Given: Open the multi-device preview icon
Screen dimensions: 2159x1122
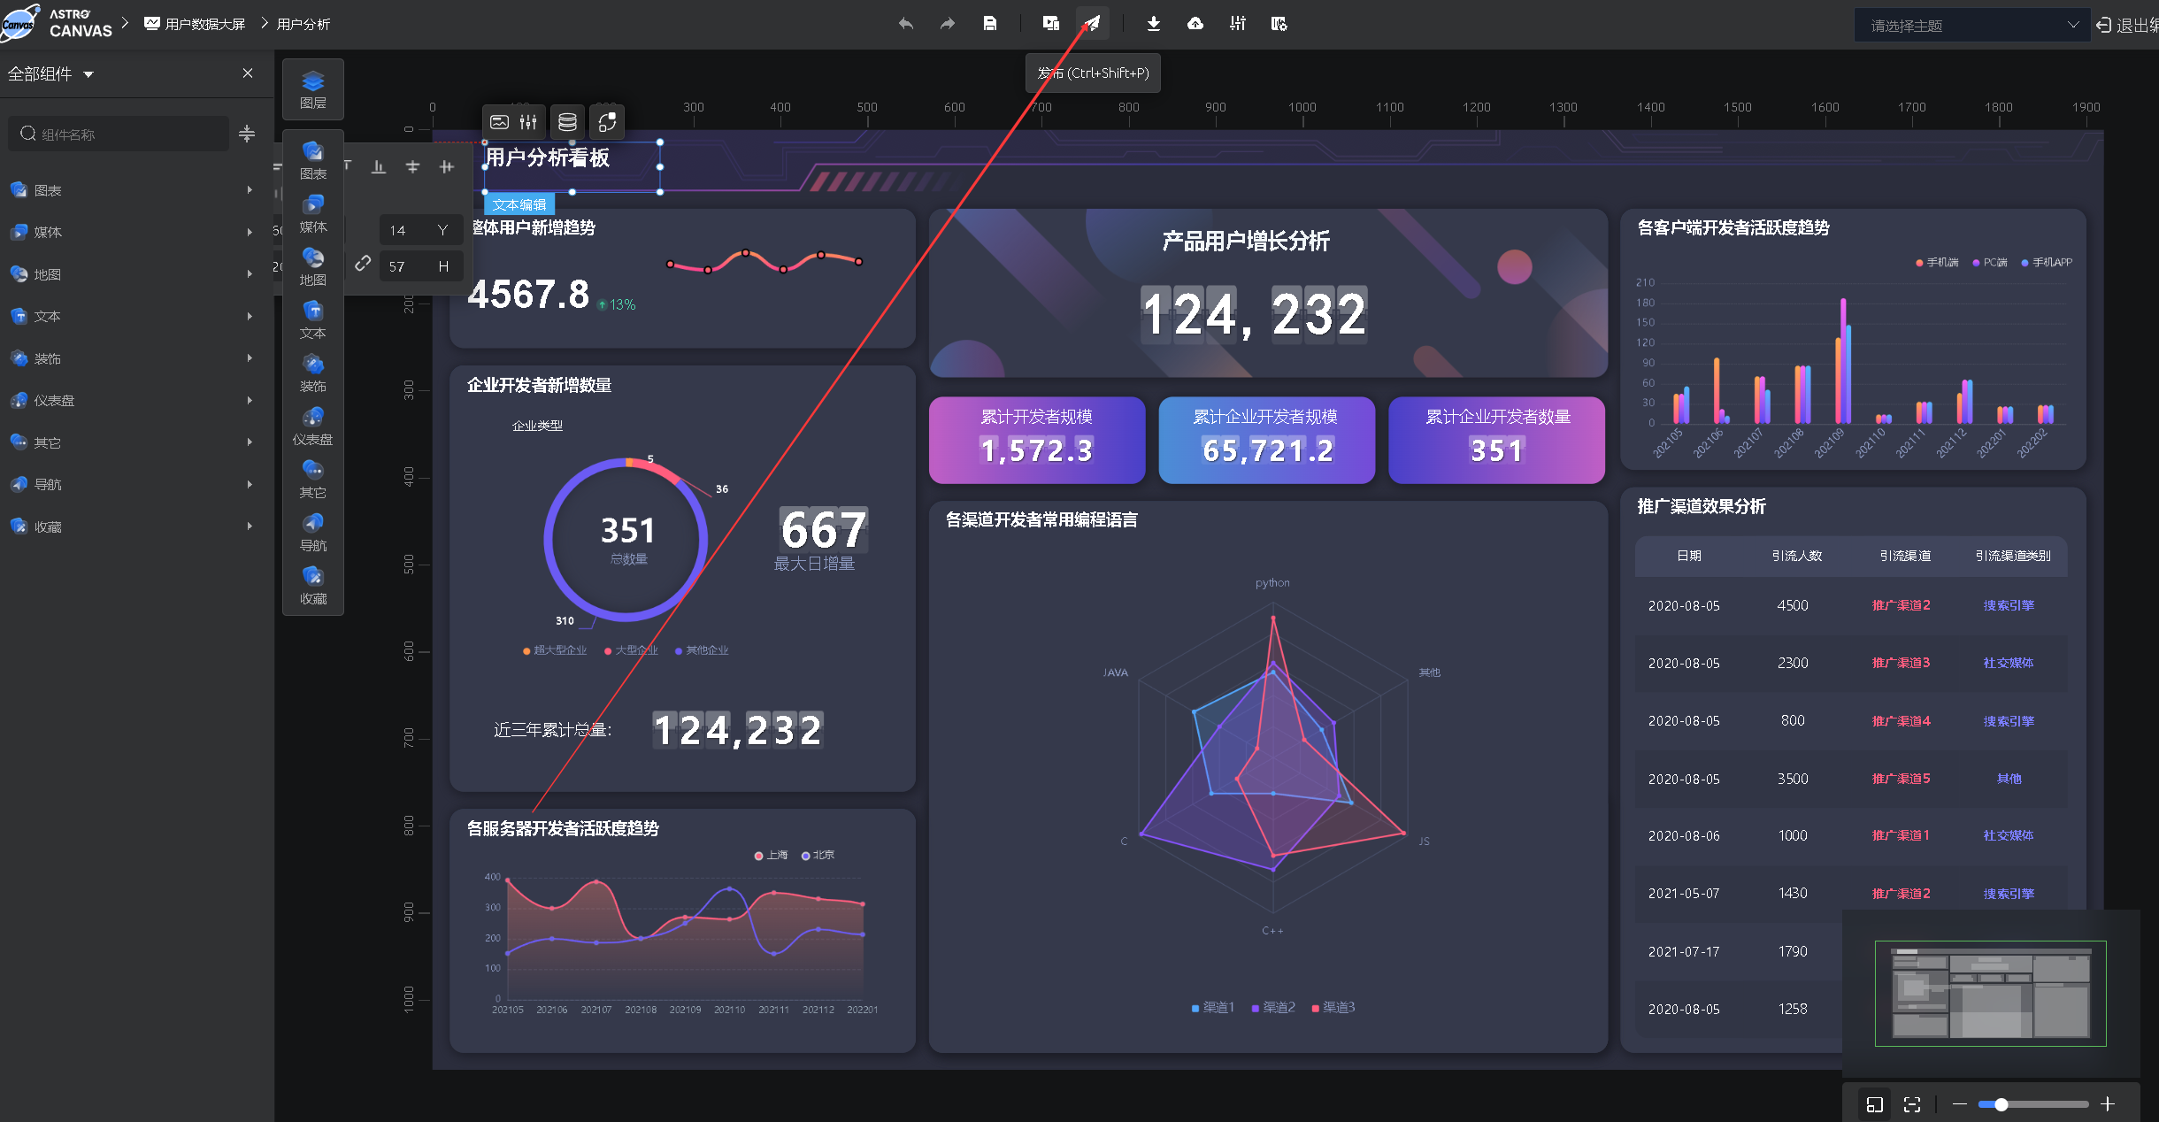Looking at the screenshot, I should 1050,24.
